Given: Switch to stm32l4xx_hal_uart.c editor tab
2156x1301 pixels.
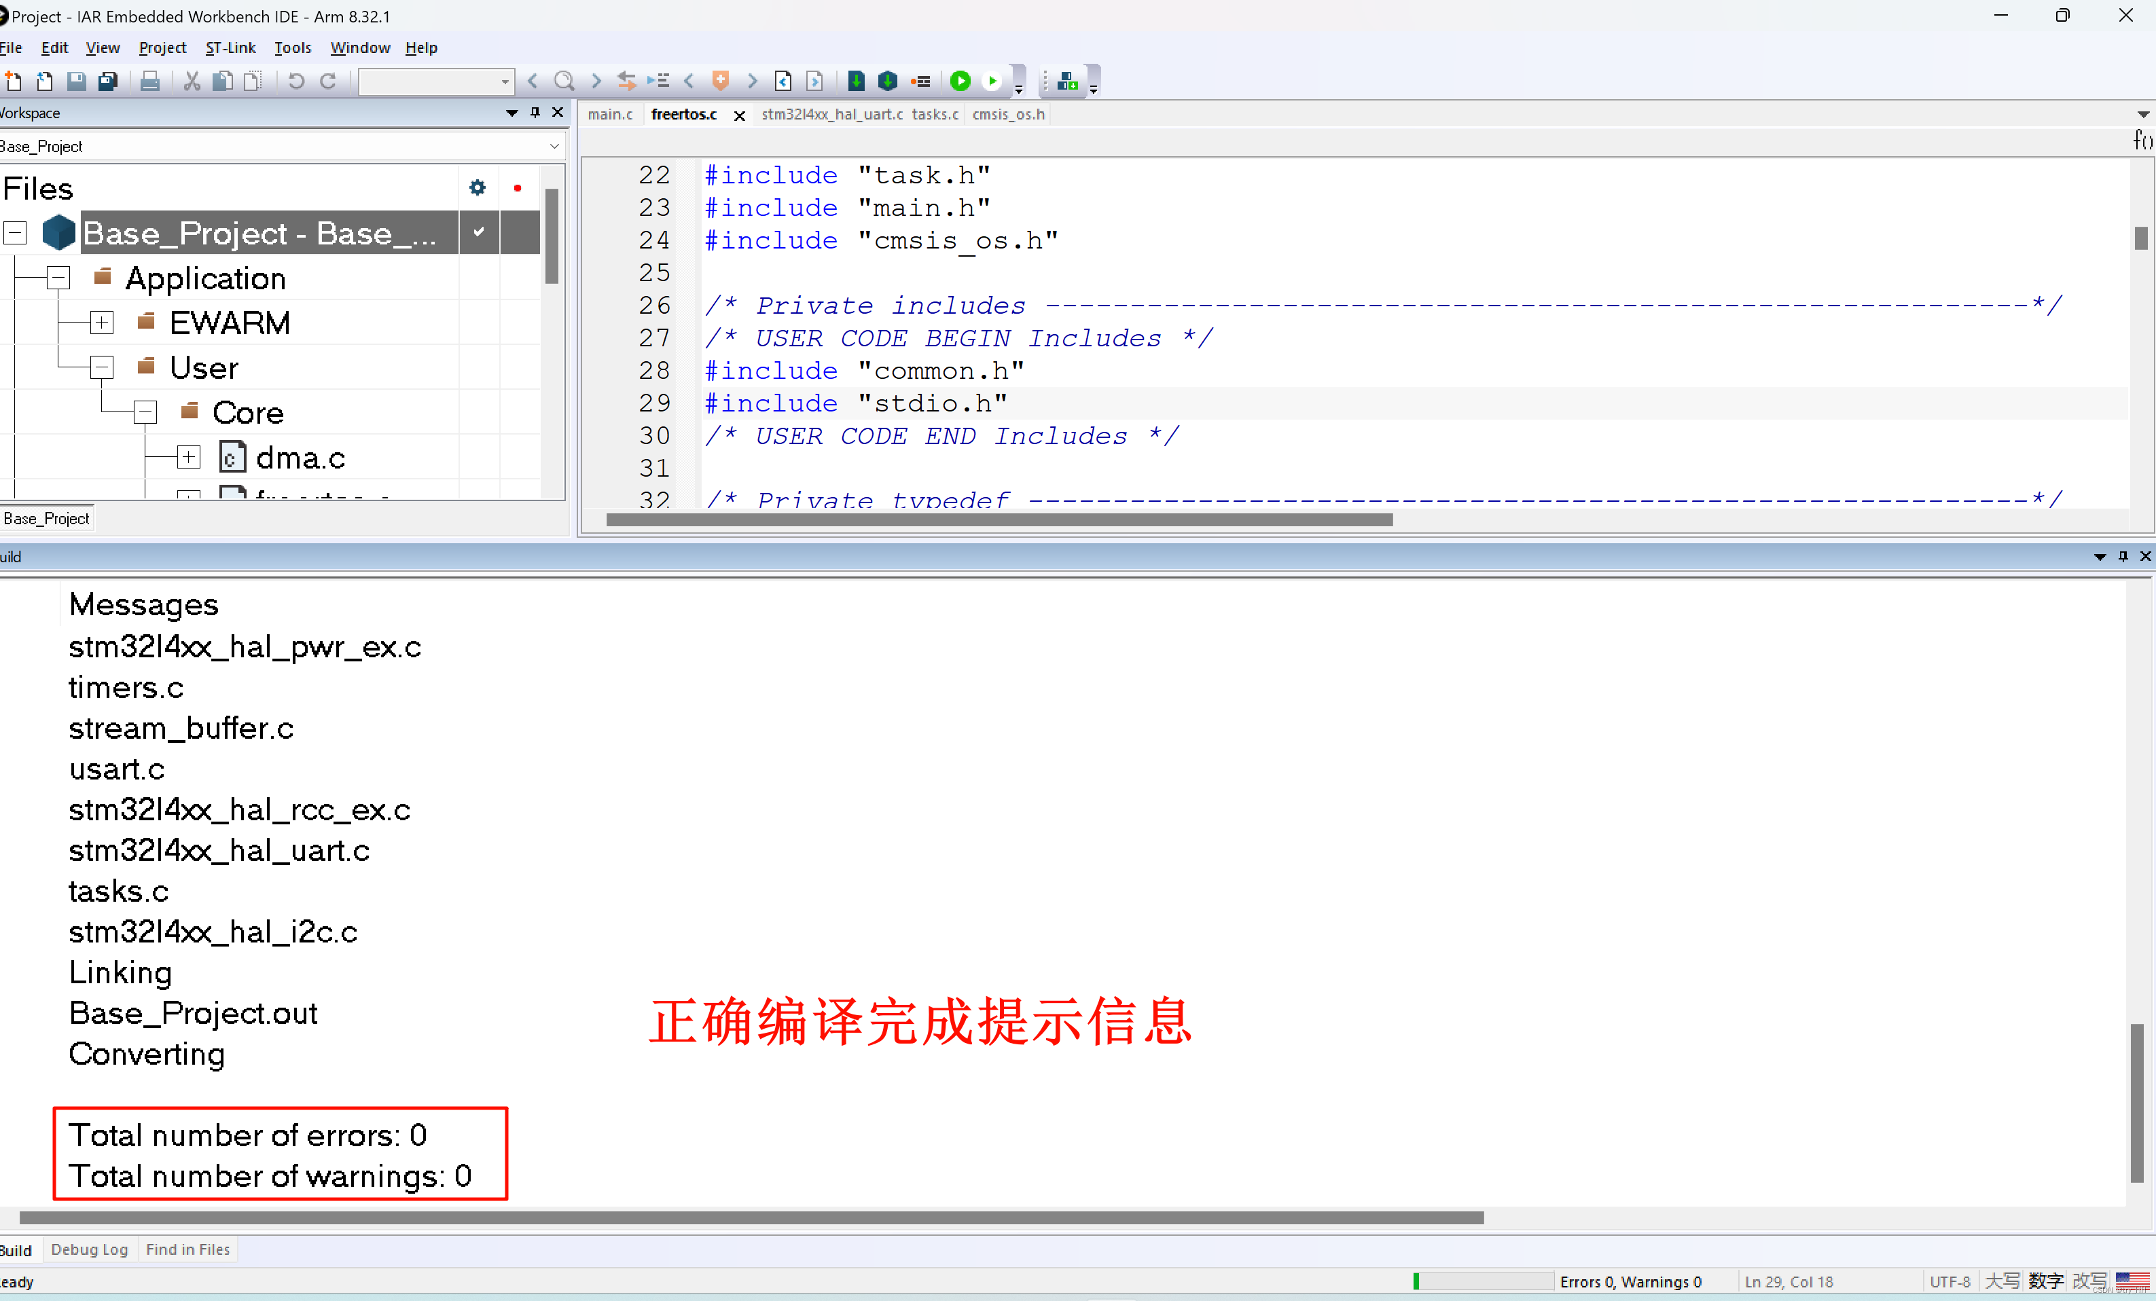Looking at the screenshot, I should (831, 115).
